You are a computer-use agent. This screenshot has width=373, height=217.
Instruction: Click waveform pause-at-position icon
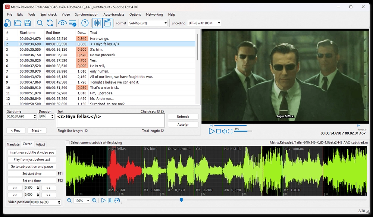click(x=110, y=200)
